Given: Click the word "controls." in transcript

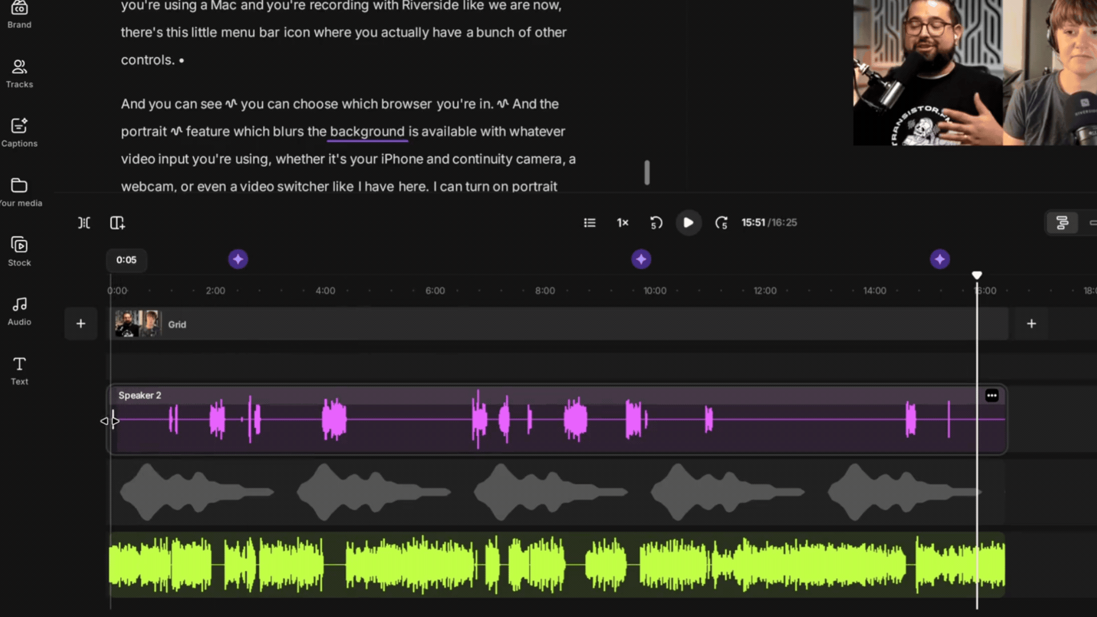Looking at the screenshot, I should pos(148,60).
